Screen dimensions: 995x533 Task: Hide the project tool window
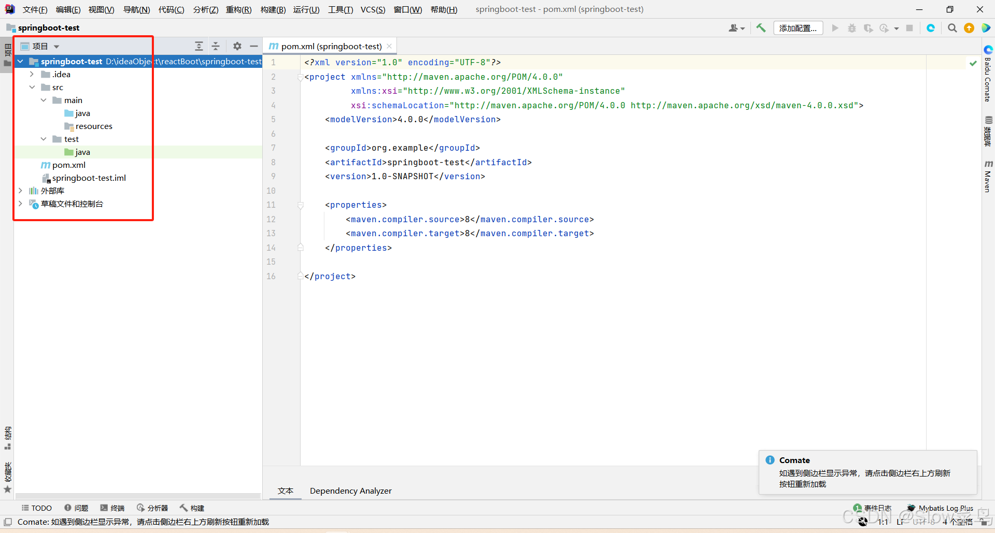[253, 46]
